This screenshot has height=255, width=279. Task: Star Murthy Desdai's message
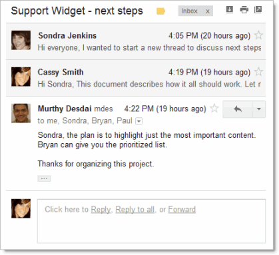click(214, 109)
